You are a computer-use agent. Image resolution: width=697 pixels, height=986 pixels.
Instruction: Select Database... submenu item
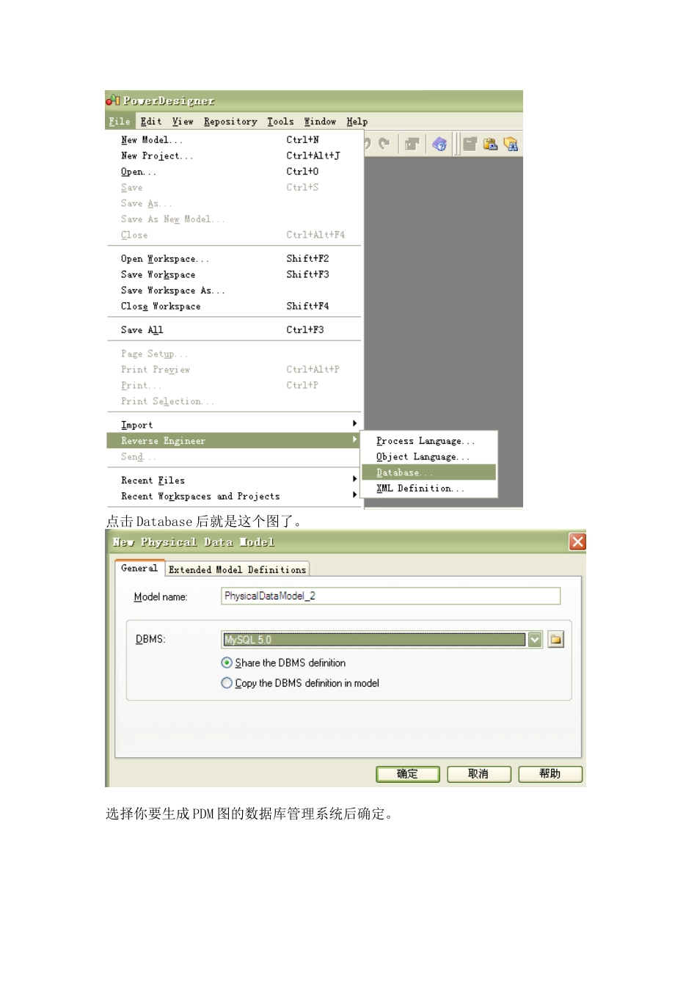point(428,472)
